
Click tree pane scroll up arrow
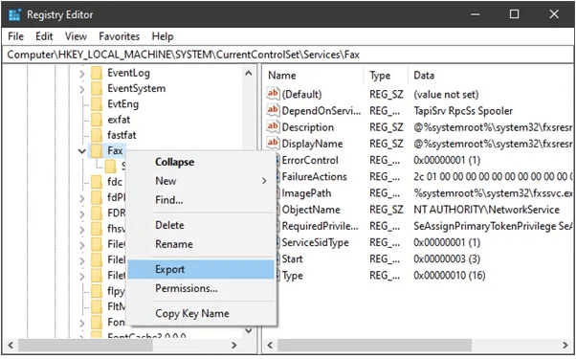249,73
